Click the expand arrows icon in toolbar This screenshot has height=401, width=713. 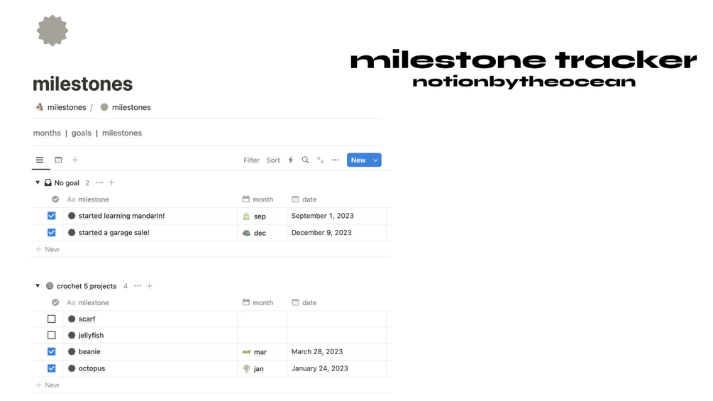[x=321, y=160]
